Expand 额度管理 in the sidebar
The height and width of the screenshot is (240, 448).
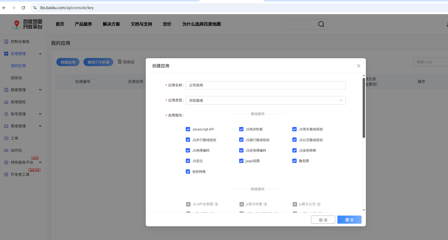pos(18,90)
